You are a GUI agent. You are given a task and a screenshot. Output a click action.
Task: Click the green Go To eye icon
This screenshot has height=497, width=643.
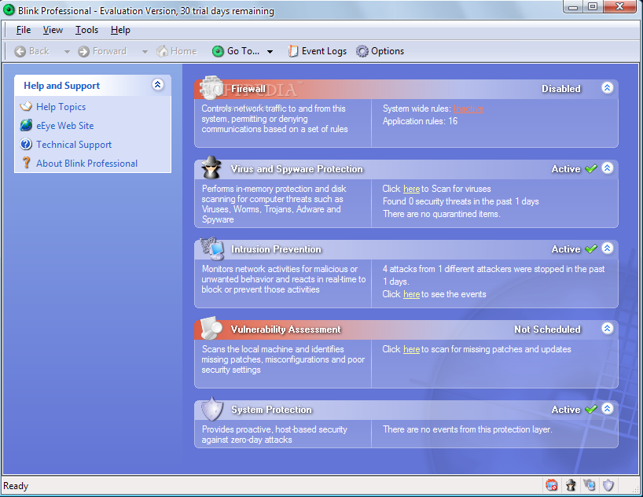tap(218, 51)
